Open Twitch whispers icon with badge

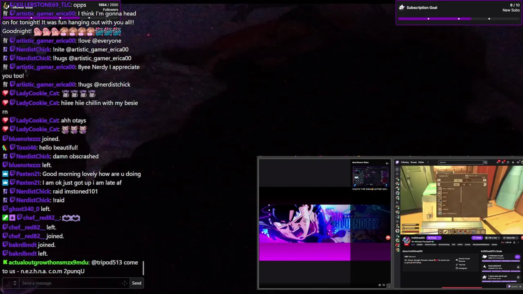tap(503, 162)
